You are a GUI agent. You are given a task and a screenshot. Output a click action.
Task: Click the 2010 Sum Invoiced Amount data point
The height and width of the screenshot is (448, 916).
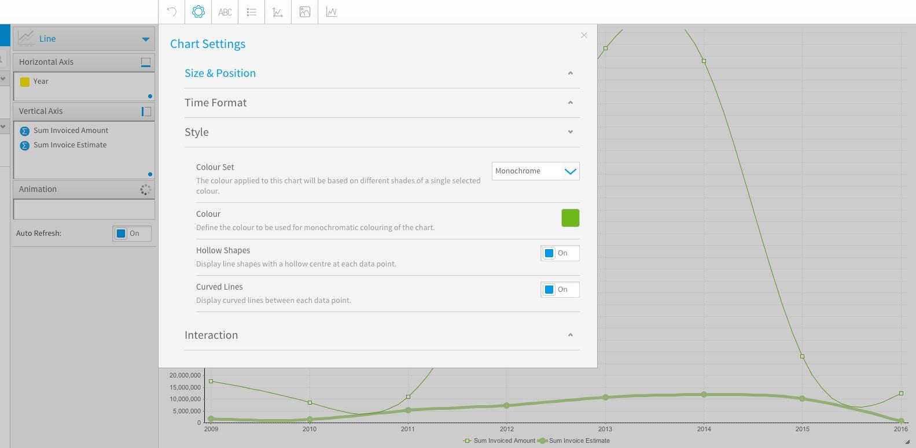[x=310, y=403]
